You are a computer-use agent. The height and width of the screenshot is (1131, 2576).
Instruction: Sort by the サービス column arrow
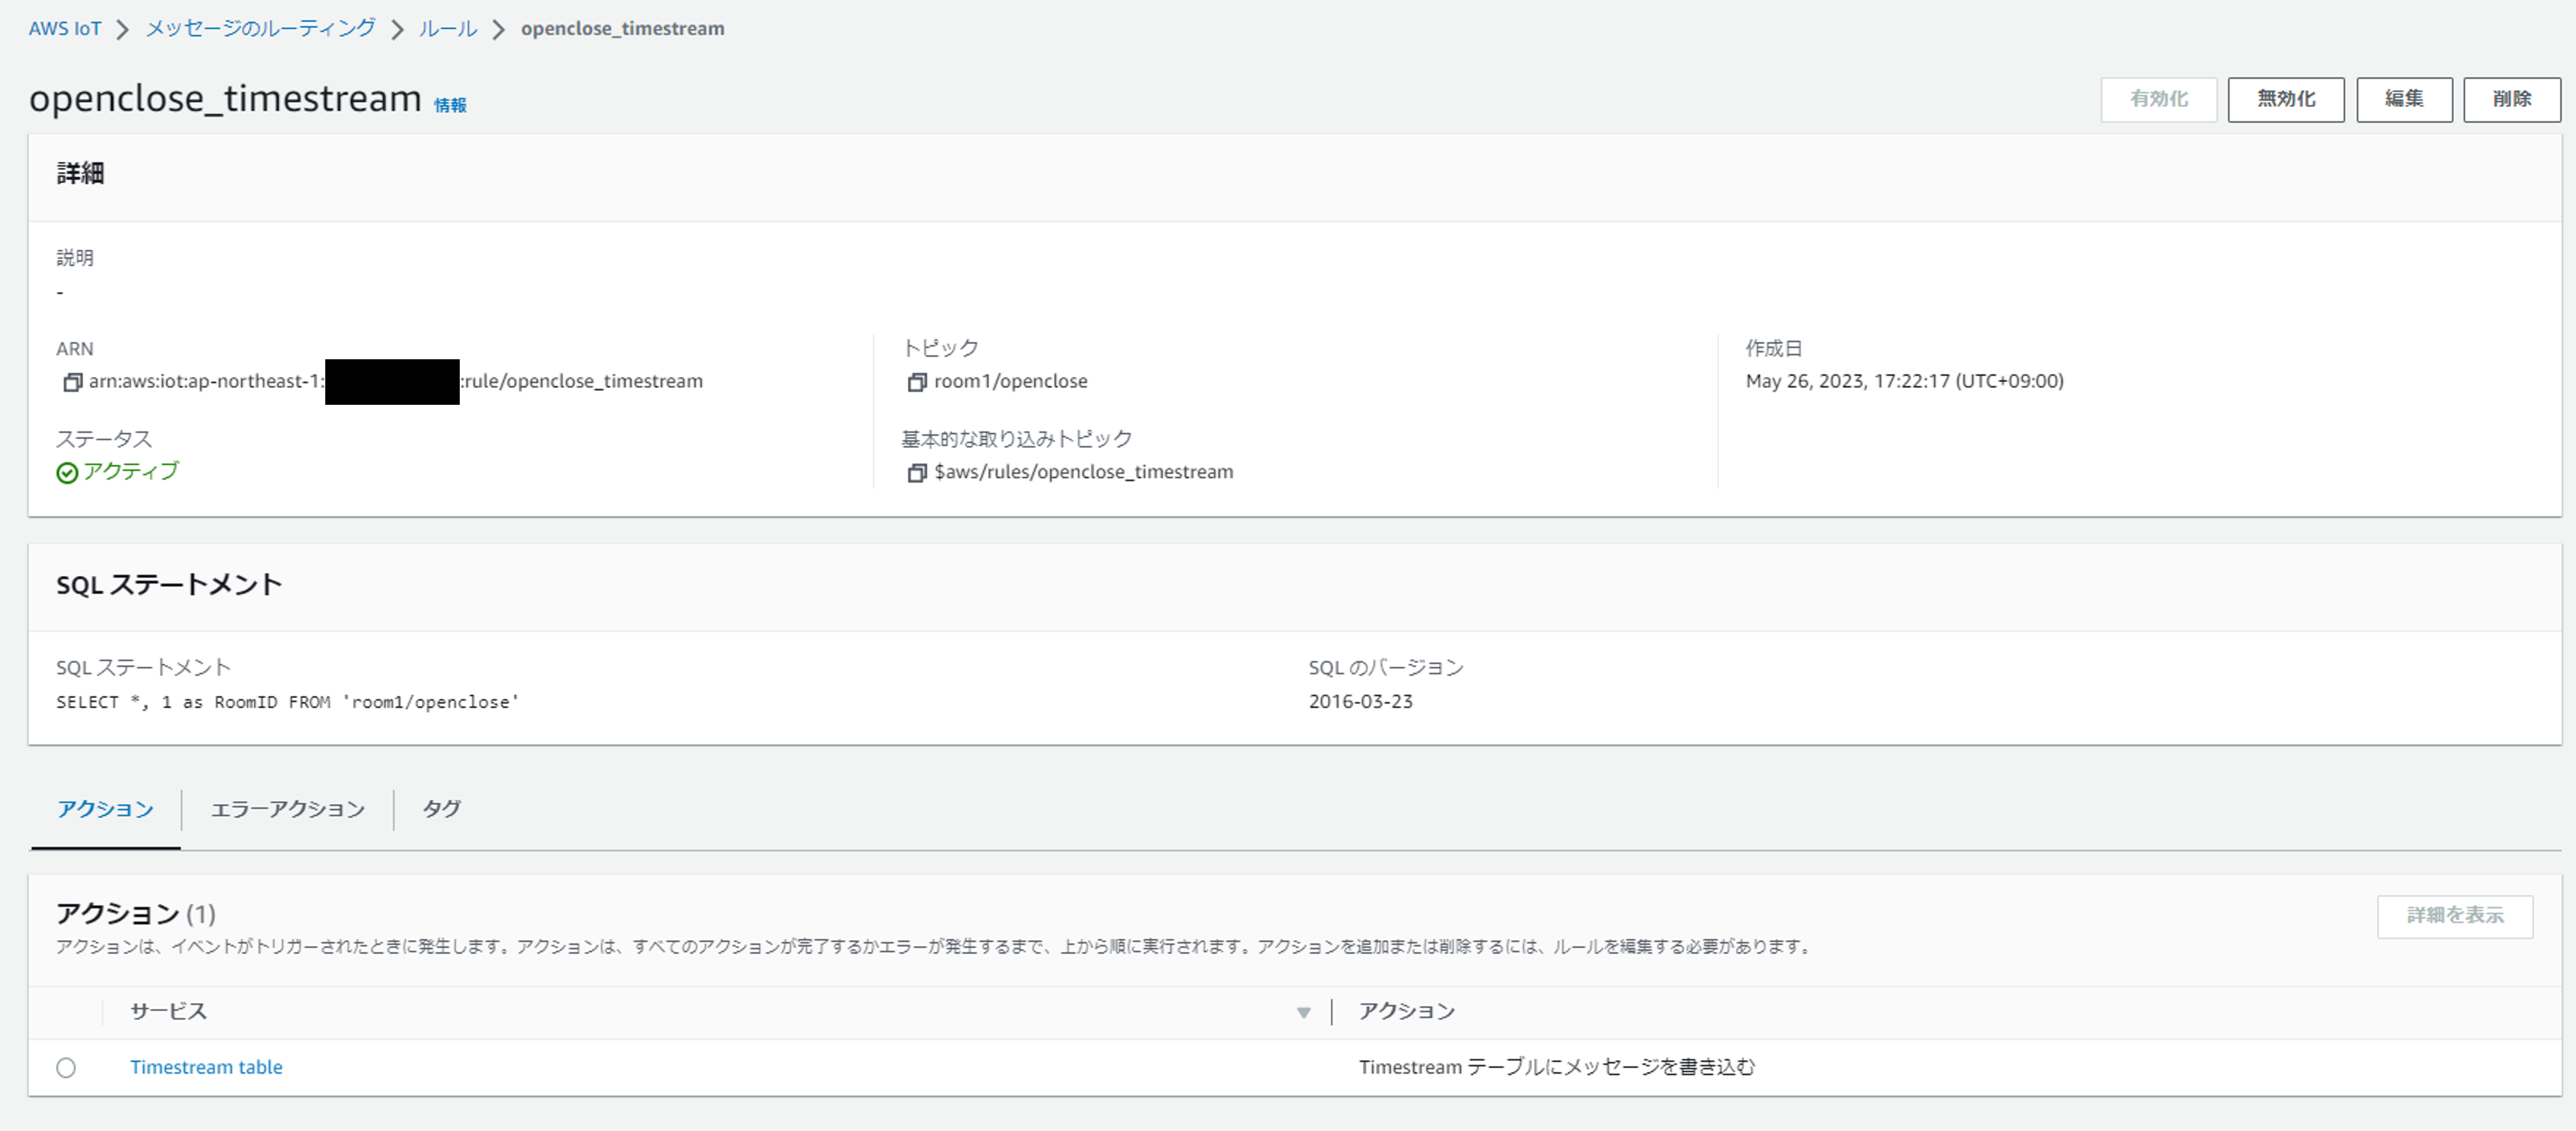coord(1303,1012)
